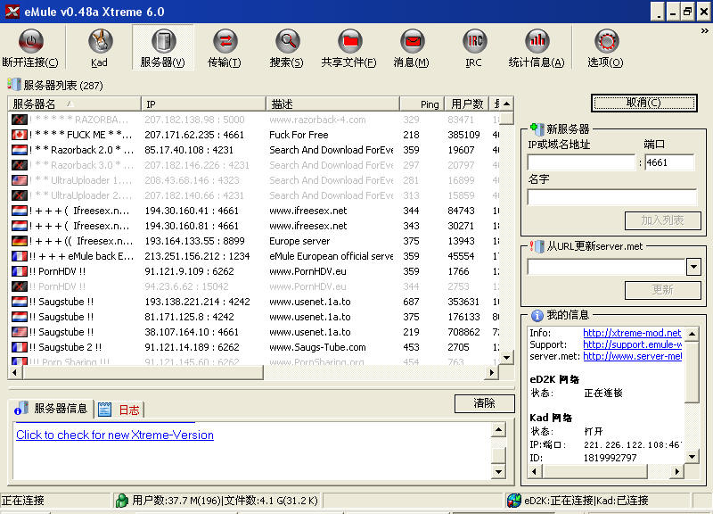Click the Clear (清除) button

(484, 403)
